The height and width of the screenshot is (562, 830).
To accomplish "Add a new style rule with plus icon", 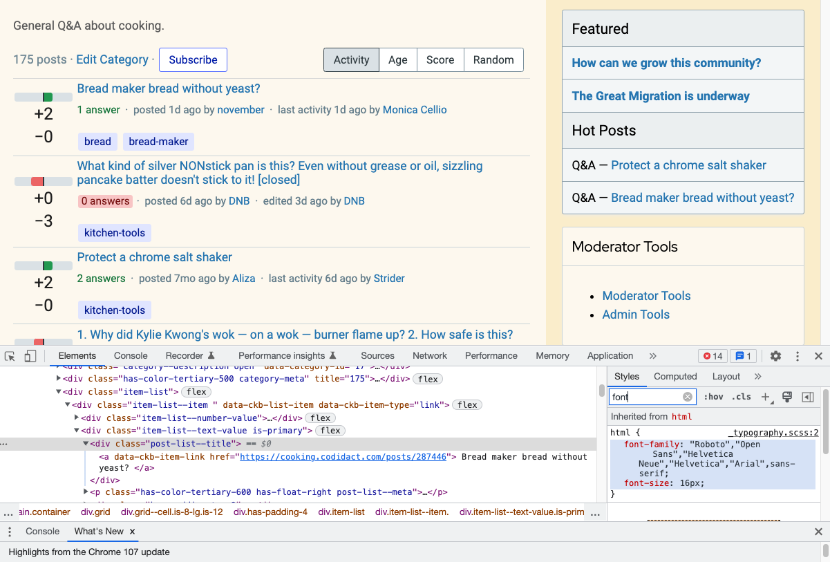I will tap(766, 397).
